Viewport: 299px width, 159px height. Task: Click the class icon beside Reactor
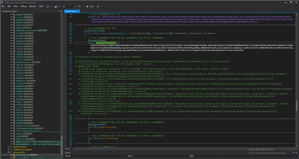[x=14, y=134]
